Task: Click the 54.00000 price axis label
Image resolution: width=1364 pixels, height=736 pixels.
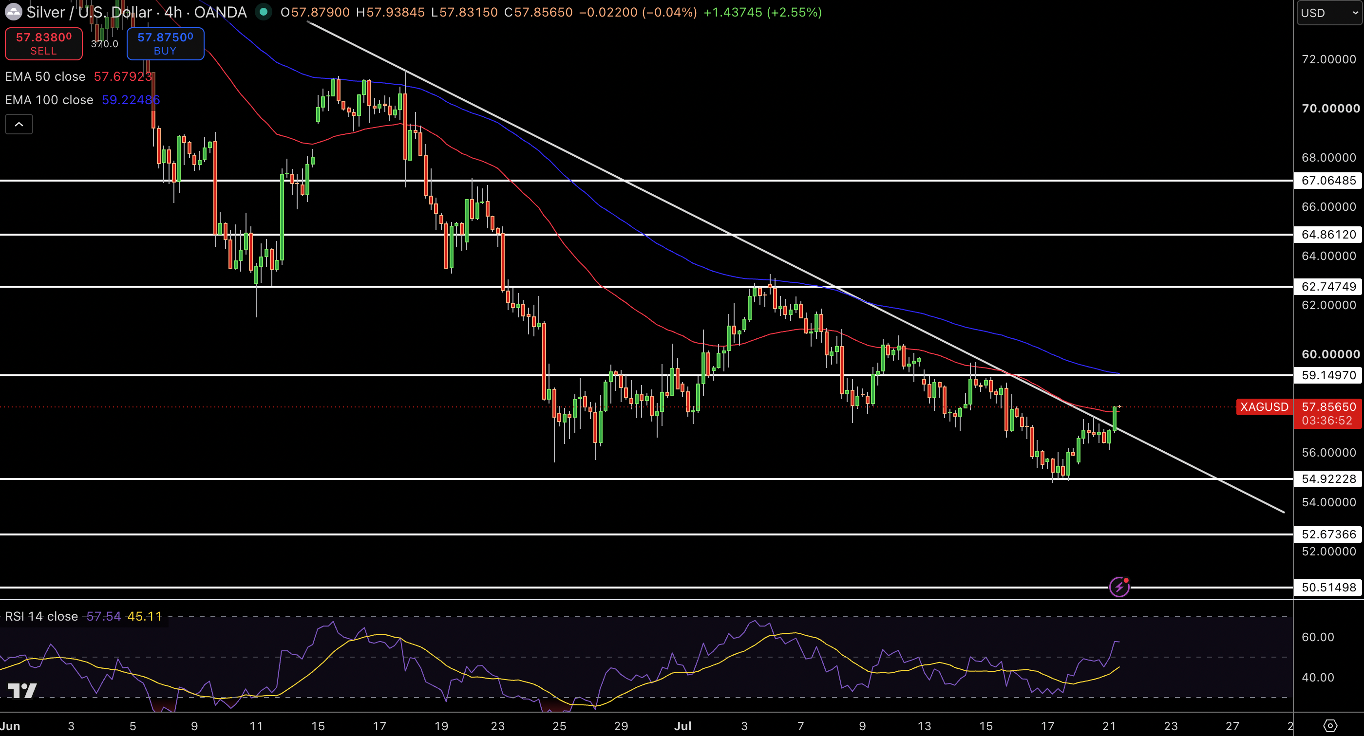Action: pyautogui.click(x=1329, y=502)
